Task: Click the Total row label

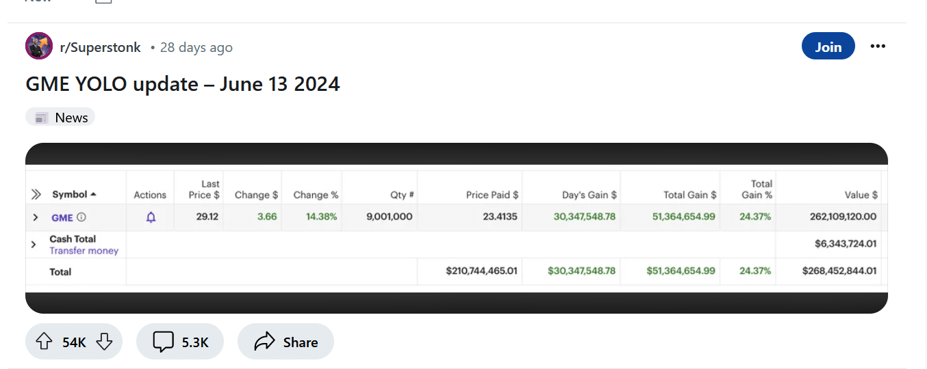Action: [x=60, y=271]
